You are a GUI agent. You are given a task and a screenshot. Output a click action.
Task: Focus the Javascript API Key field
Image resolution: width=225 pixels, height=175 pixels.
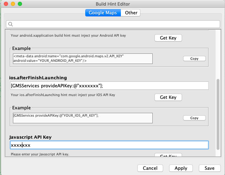click(x=109, y=145)
